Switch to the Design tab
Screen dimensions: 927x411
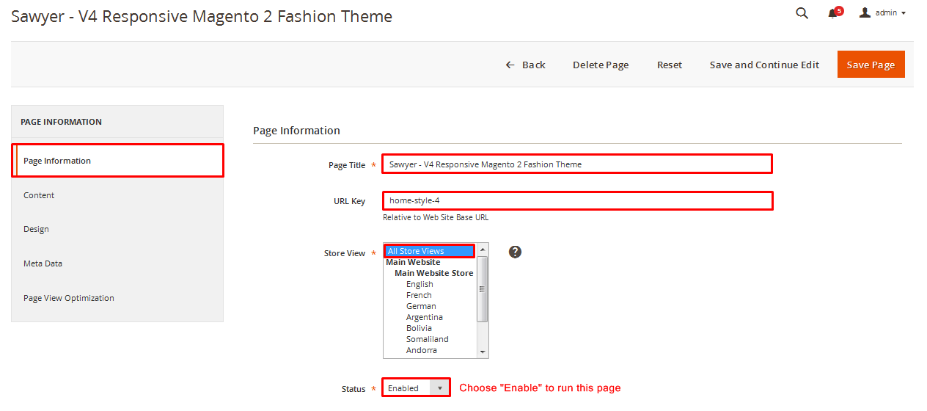point(117,229)
